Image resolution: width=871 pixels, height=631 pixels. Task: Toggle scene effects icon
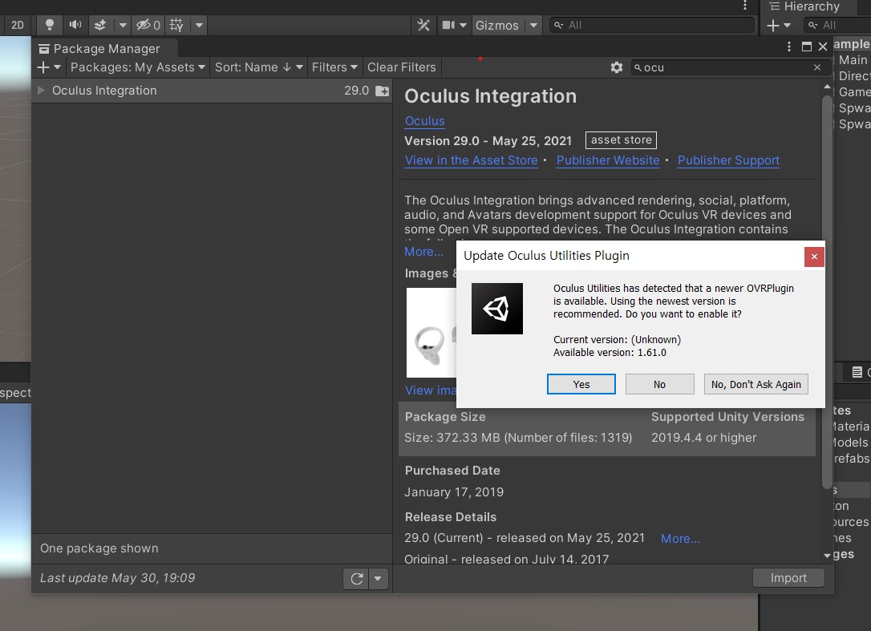click(x=100, y=25)
